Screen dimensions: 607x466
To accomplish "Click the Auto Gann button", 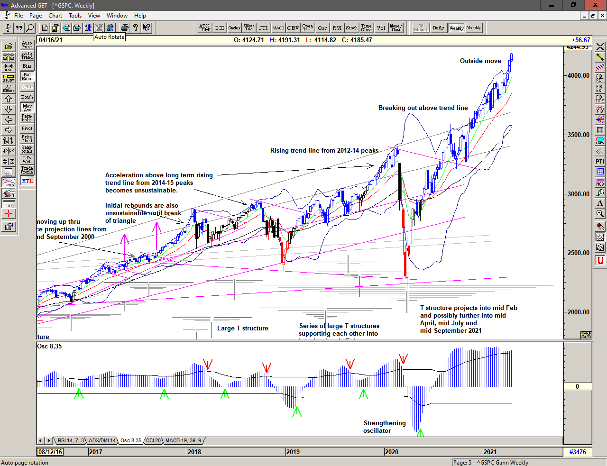I will click(27, 45).
